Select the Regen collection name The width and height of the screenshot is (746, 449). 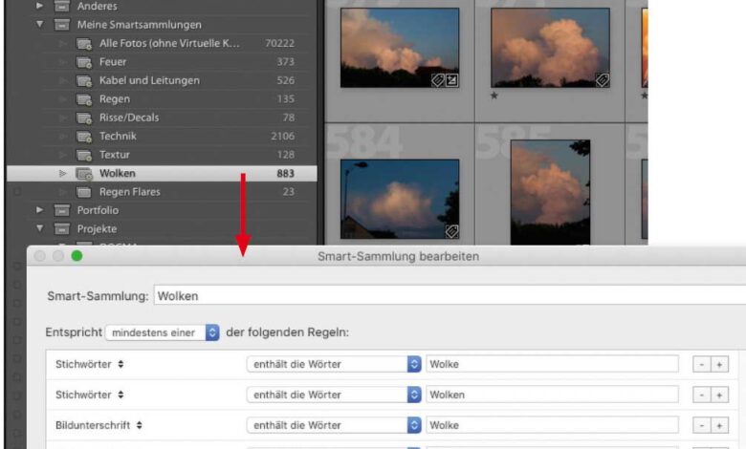coord(115,98)
